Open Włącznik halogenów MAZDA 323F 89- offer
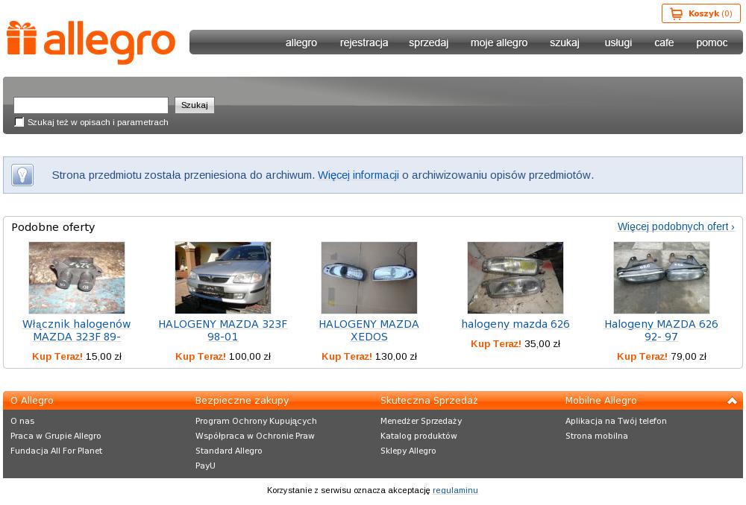Image resolution: width=746 pixels, height=505 pixels. 77,330
